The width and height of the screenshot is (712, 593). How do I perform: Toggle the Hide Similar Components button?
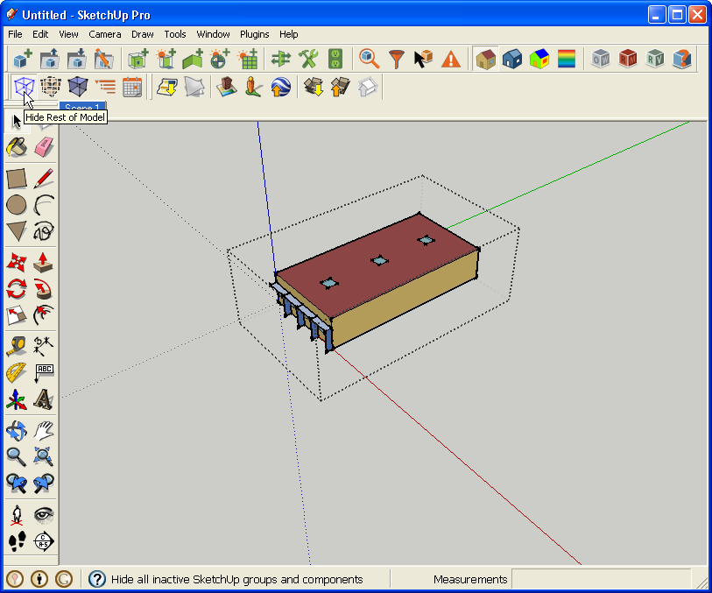coord(50,86)
